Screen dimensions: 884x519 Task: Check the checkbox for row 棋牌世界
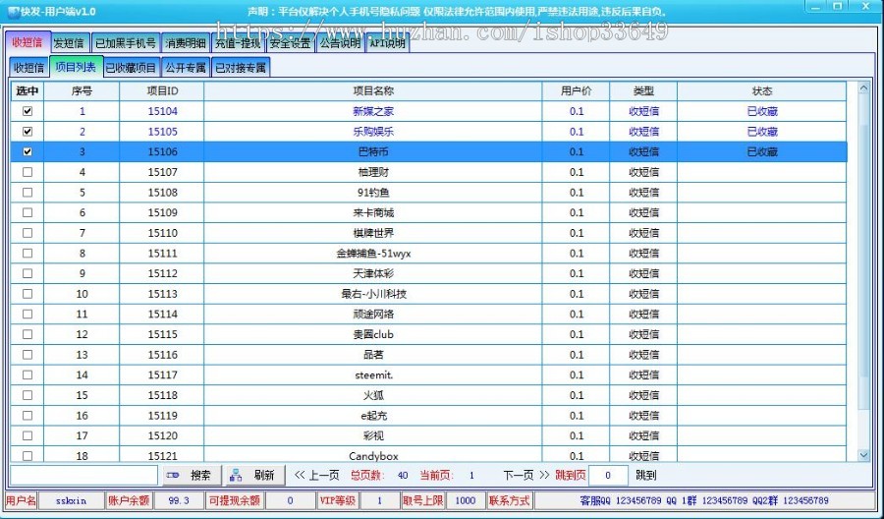click(x=28, y=233)
